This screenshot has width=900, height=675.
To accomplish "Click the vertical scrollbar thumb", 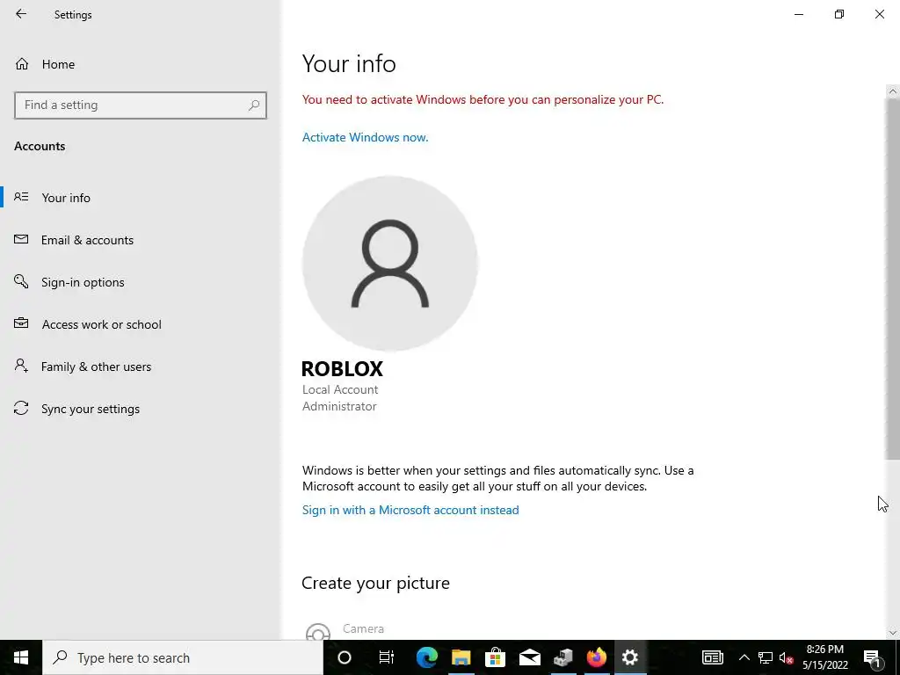I will tap(893, 279).
